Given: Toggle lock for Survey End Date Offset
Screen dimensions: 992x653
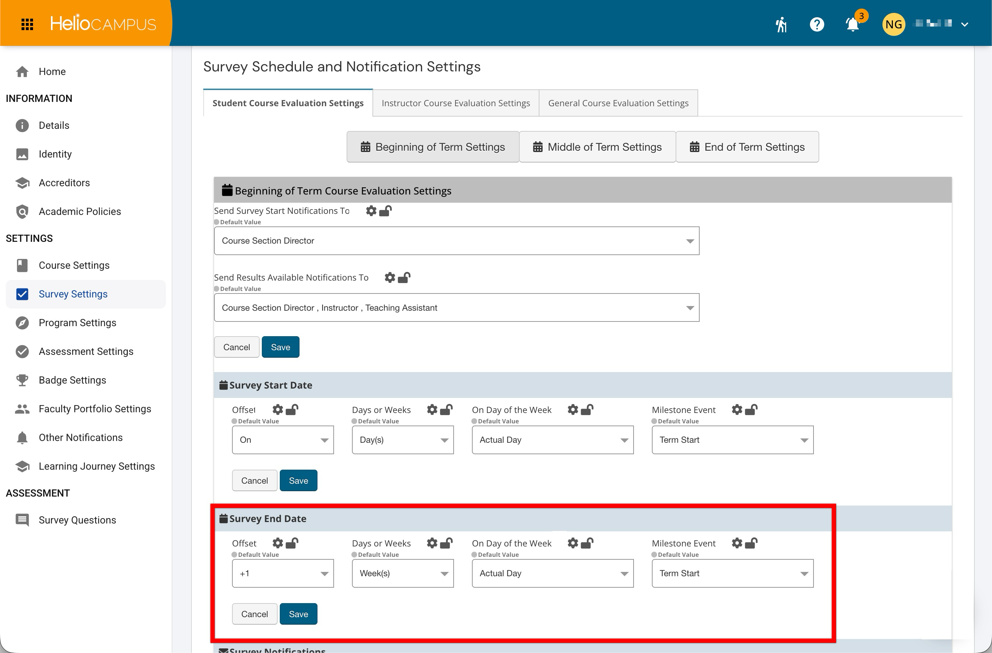Looking at the screenshot, I should [x=292, y=543].
